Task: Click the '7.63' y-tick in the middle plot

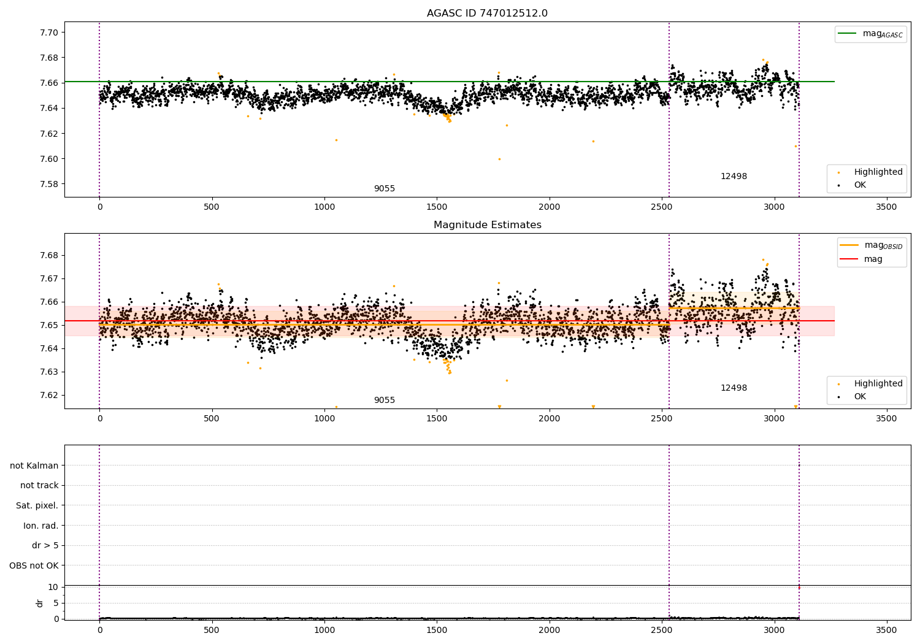Action: tap(48, 372)
